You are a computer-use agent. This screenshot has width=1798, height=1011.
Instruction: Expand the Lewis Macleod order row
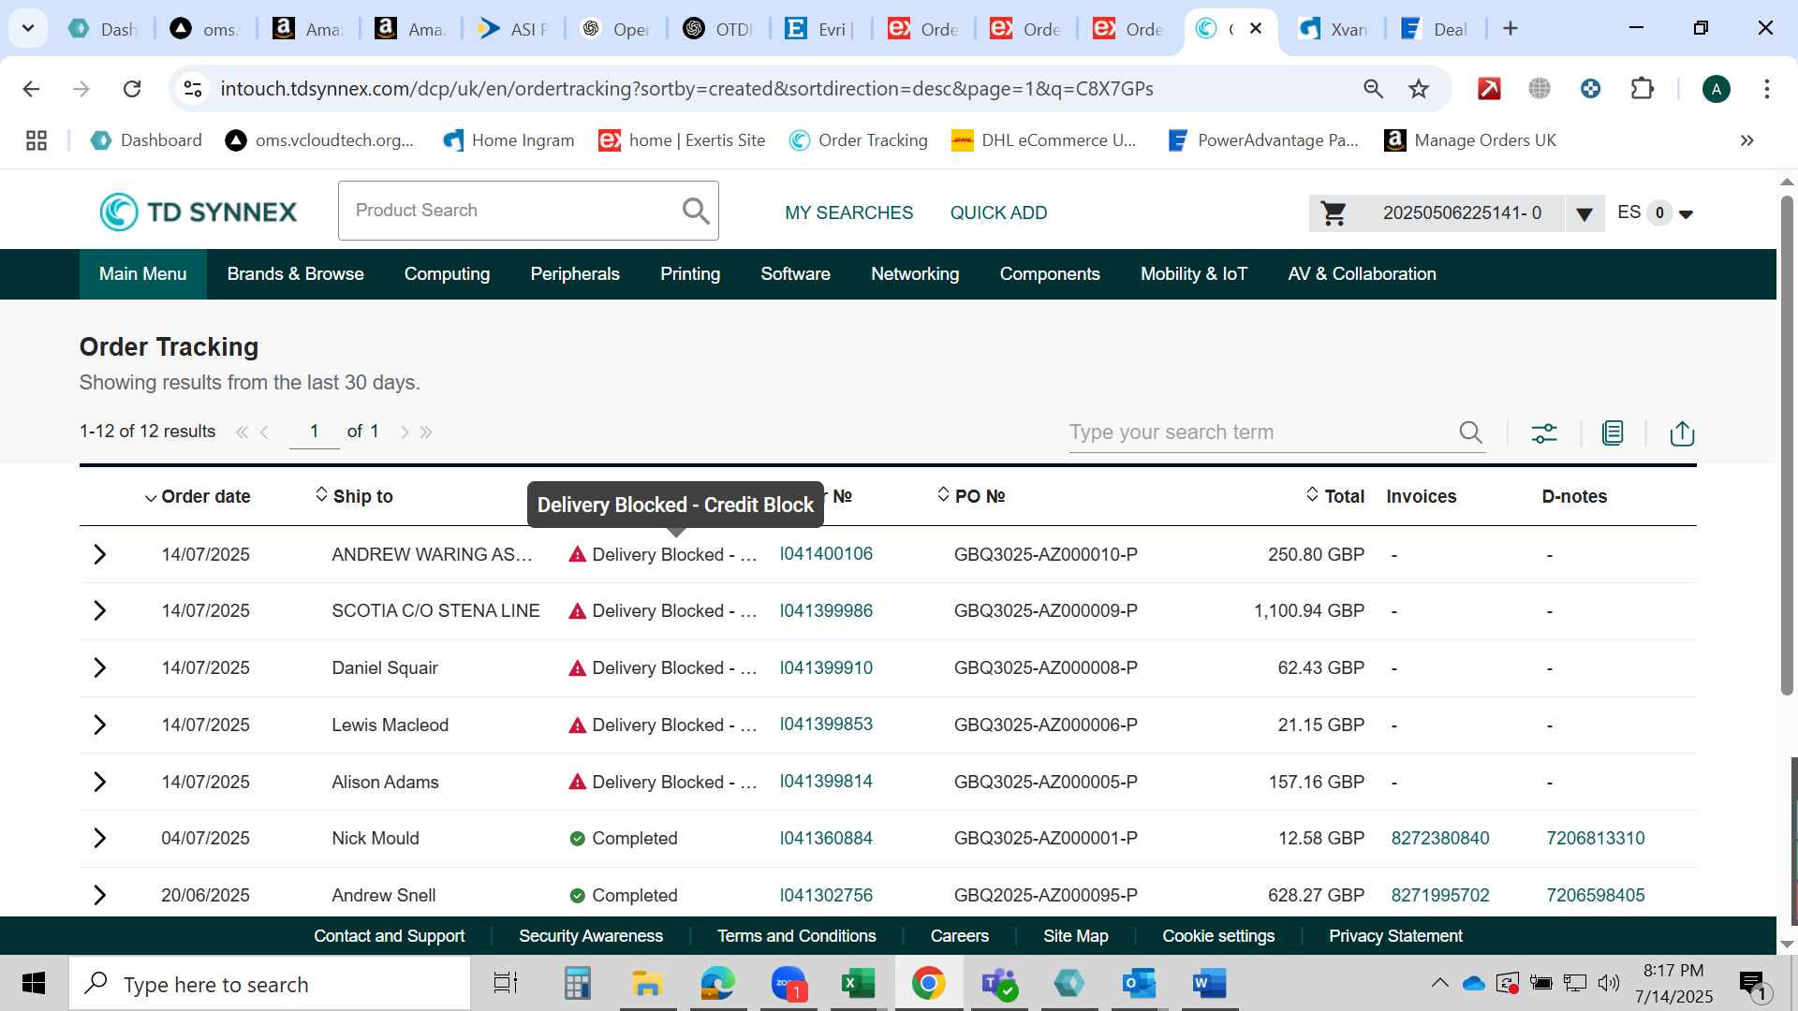[x=99, y=725]
